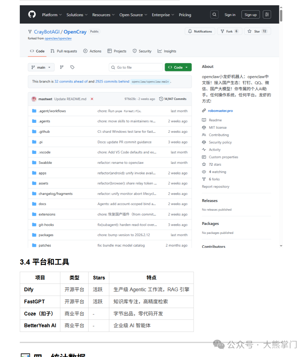Open search using the magnifier icon

tap(214, 14)
